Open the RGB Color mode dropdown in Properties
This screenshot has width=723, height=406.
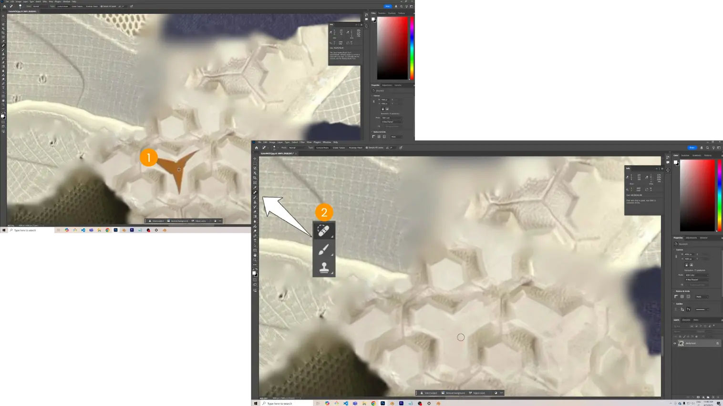(696, 275)
